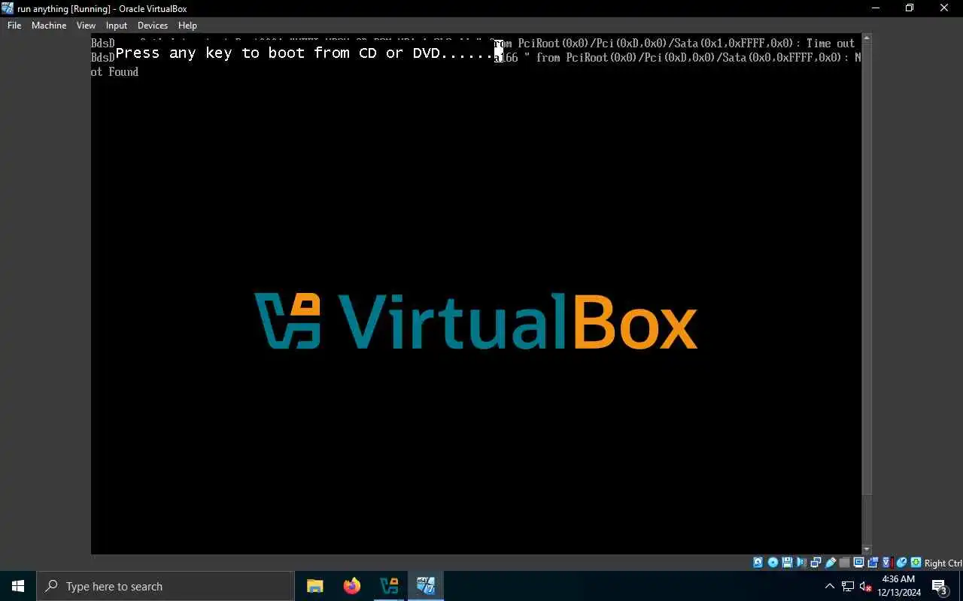Open Firefox from the taskbar
This screenshot has width=963, height=601.
pyautogui.click(x=352, y=586)
